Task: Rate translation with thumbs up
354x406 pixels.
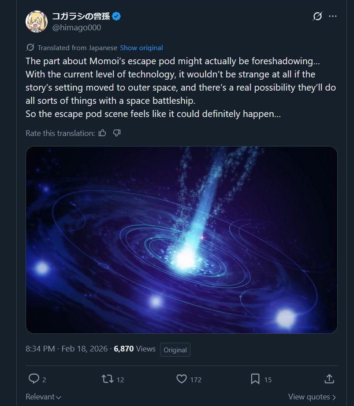Action: 102,133
